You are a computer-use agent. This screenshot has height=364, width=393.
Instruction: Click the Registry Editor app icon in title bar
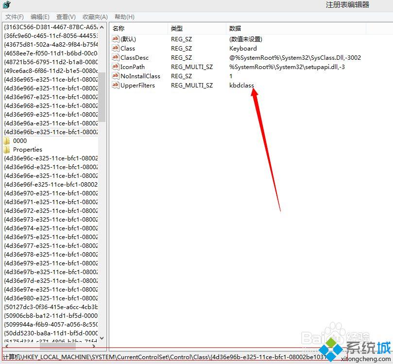point(7,4)
